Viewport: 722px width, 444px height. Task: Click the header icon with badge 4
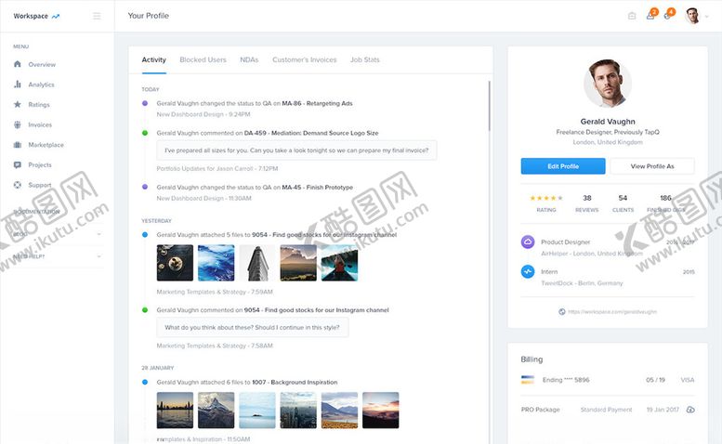tap(667, 16)
